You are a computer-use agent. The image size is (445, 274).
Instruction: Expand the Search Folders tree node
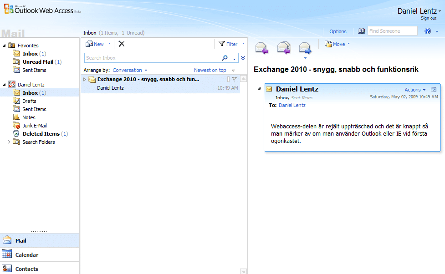point(9,142)
